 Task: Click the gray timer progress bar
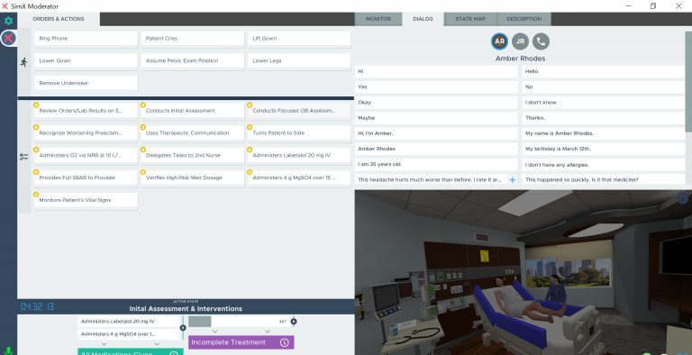200,322
